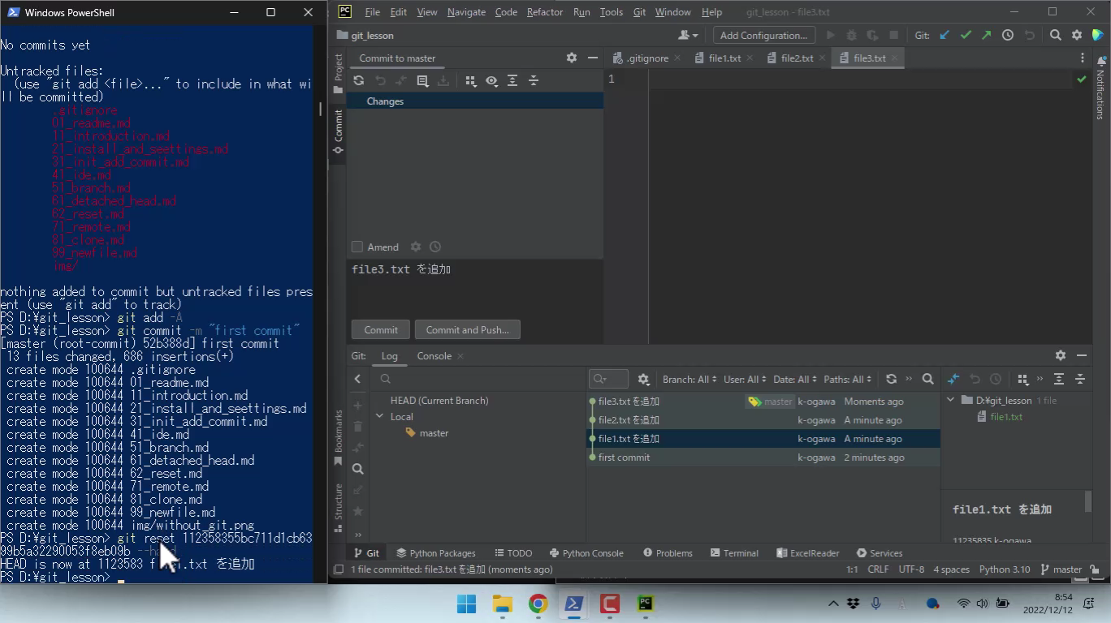Select the first commit log entry
The image size is (1111, 623).
click(624, 458)
